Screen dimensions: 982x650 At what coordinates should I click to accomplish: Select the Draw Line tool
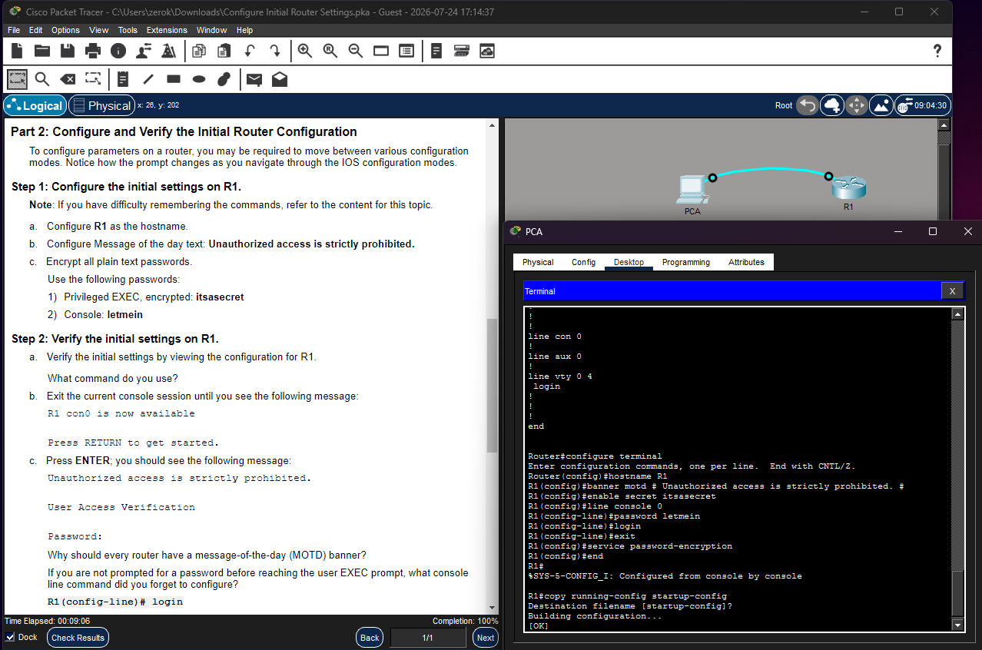tap(148, 79)
